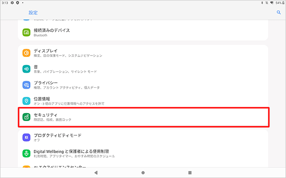Screen dimensions: 286x178
Task: Tap the recent apps square button
Action: 190,173
